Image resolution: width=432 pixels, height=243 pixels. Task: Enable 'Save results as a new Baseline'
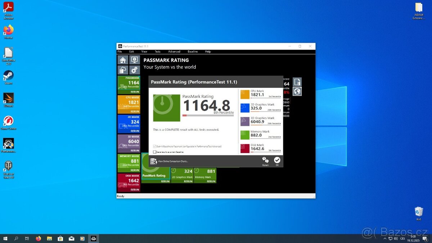pos(155,152)
